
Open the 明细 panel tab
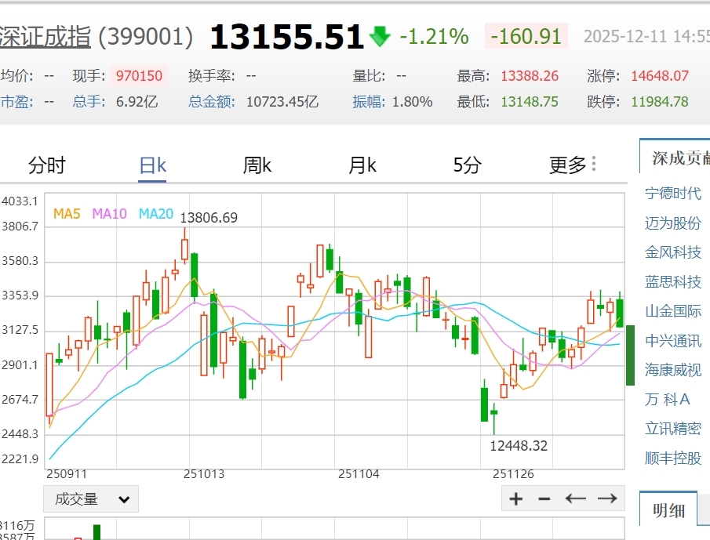pos(668,510)
